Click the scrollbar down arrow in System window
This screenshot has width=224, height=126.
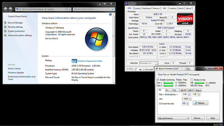[x=114, y=82]
